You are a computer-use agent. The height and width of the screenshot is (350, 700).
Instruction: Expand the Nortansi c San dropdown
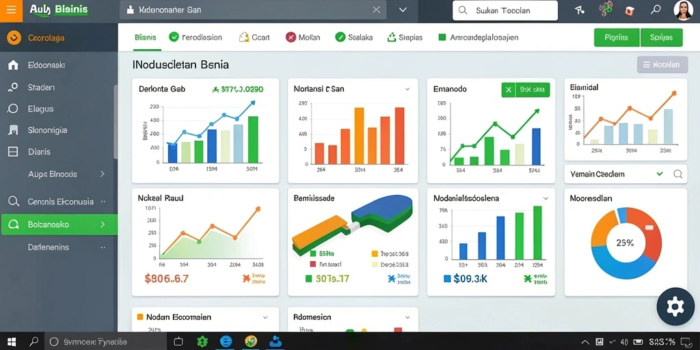point(407,90)
